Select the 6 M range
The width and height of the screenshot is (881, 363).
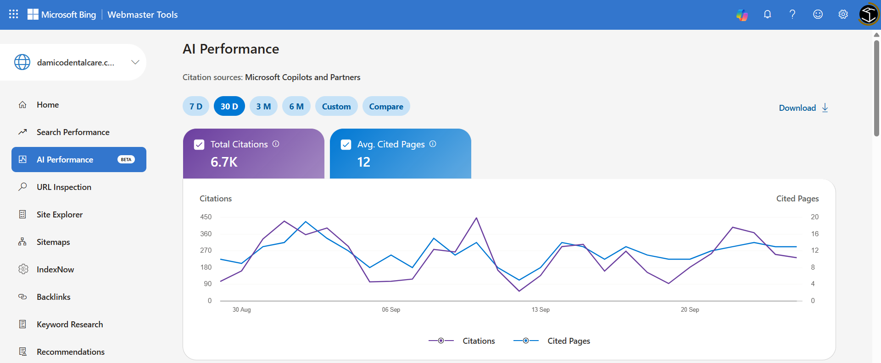click(296, 106)
